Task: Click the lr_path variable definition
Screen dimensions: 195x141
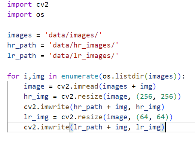Action: (22, 56)
